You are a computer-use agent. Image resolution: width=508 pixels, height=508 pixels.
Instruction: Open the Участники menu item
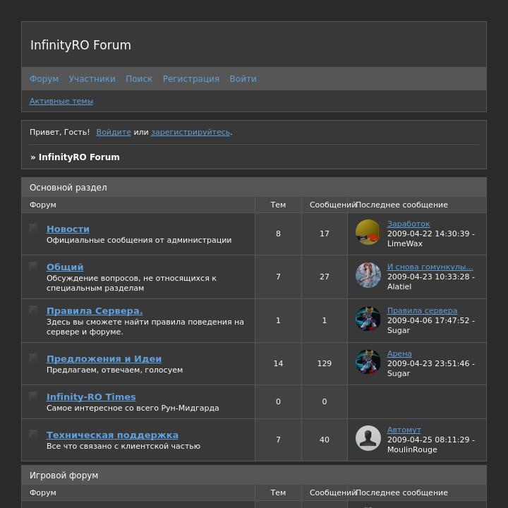[92, 79]
